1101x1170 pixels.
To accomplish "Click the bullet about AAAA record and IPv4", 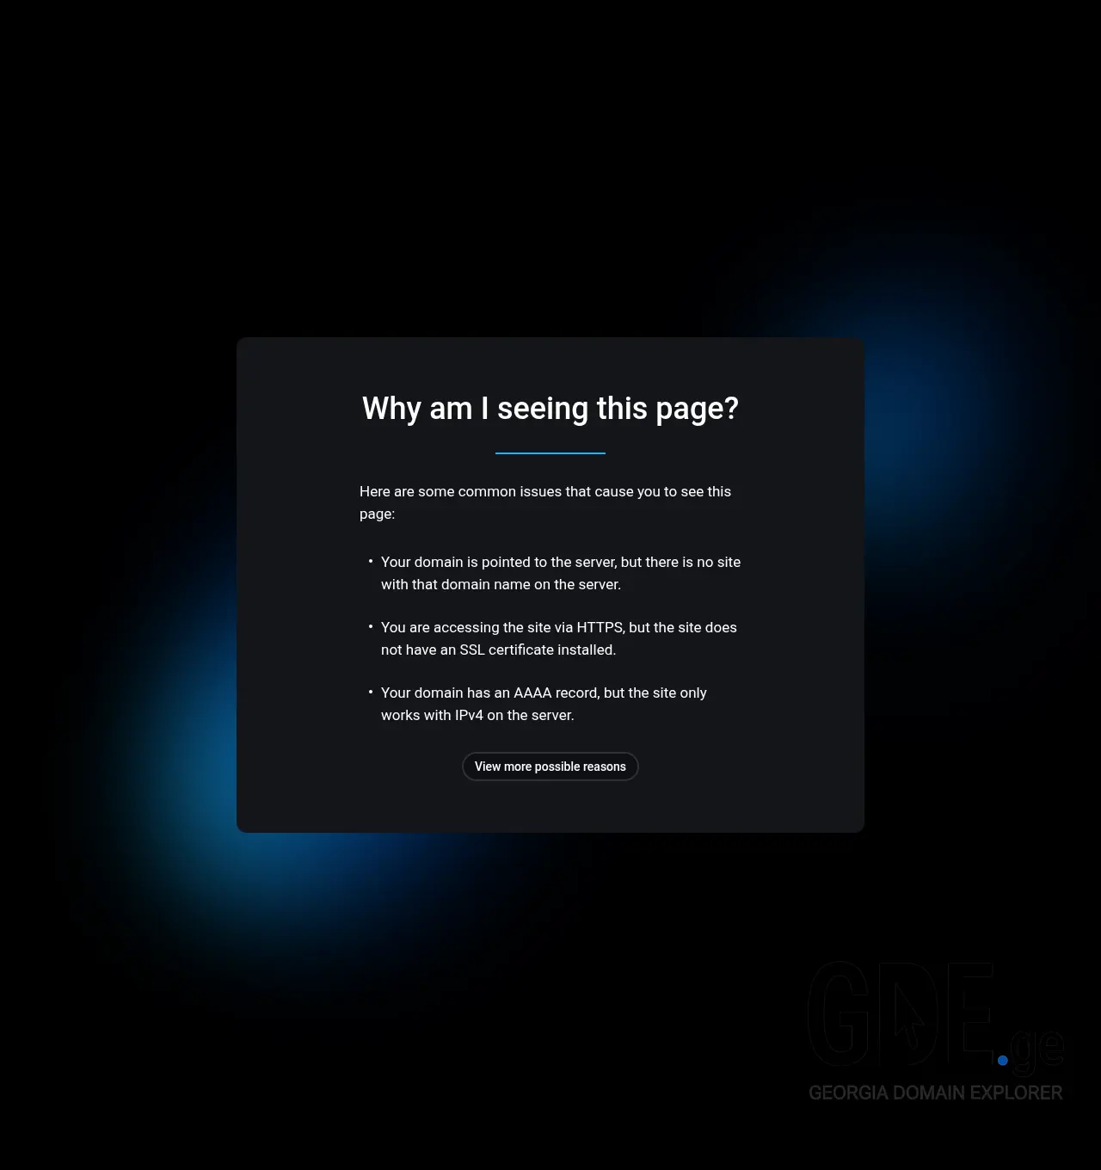I will click(x=544, y=704).
